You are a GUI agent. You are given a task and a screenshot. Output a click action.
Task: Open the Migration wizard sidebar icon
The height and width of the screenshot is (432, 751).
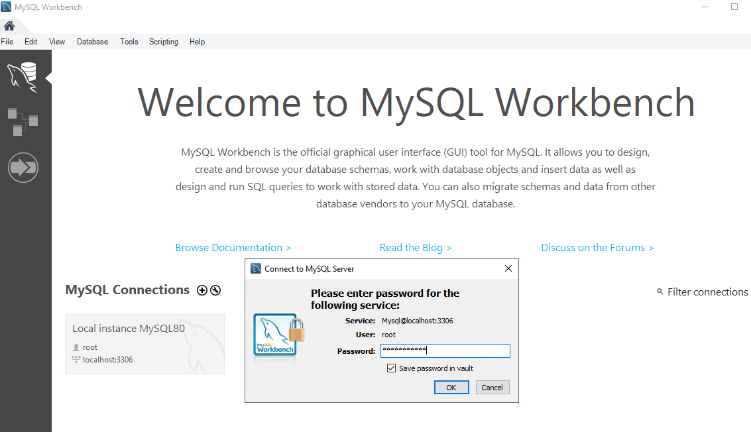point(23,168)
